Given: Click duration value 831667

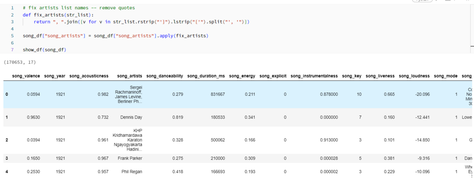Looking at the screenshot, I should click(218, 95).
